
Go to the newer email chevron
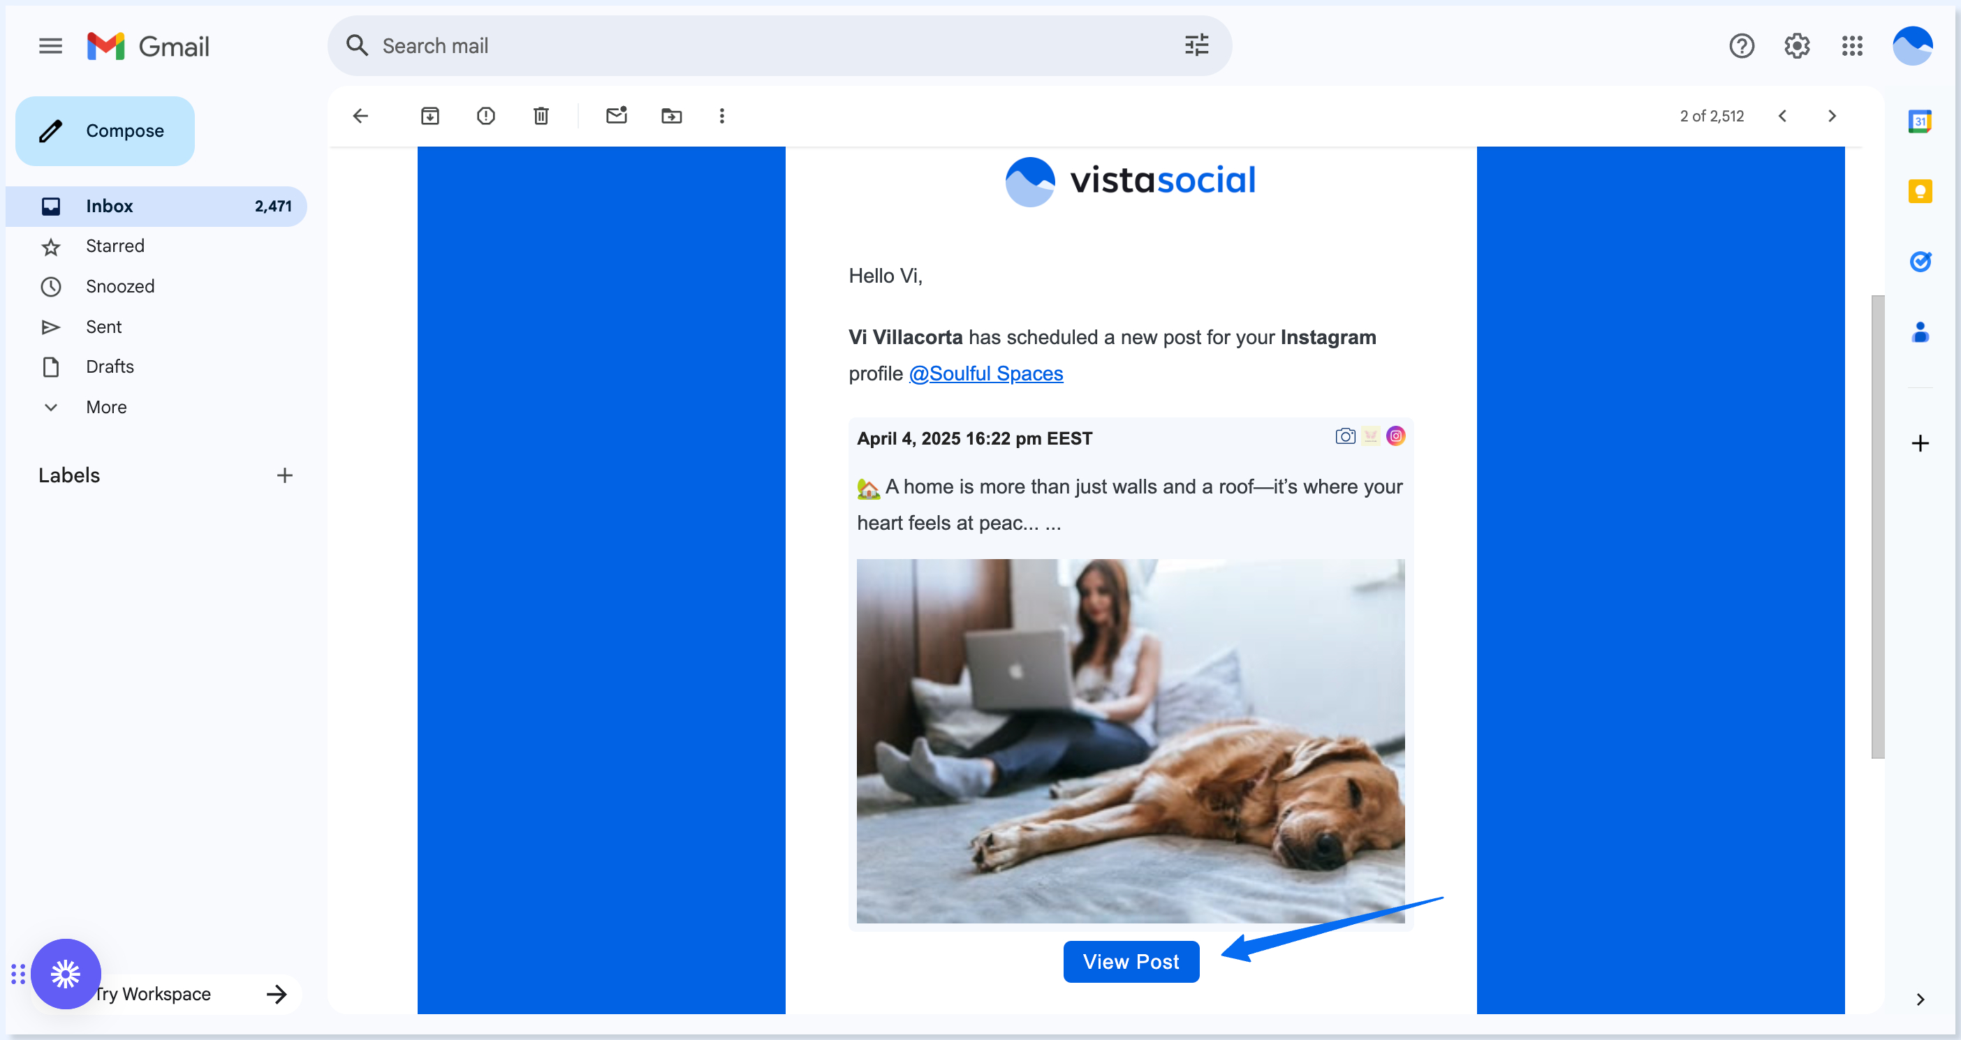click(1782, 116)
